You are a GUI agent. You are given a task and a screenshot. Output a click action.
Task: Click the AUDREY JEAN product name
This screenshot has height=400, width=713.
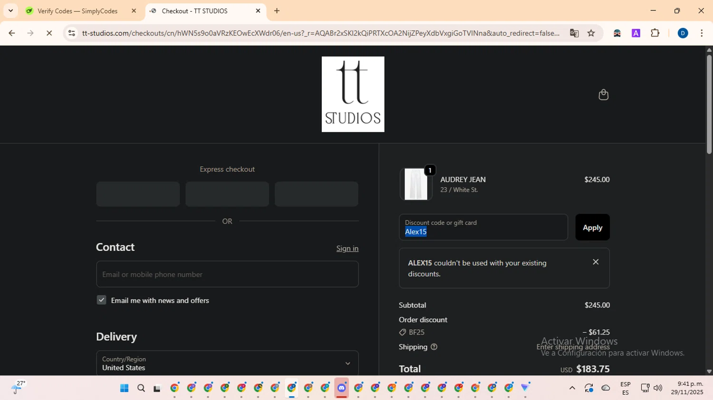coord(463,179)
